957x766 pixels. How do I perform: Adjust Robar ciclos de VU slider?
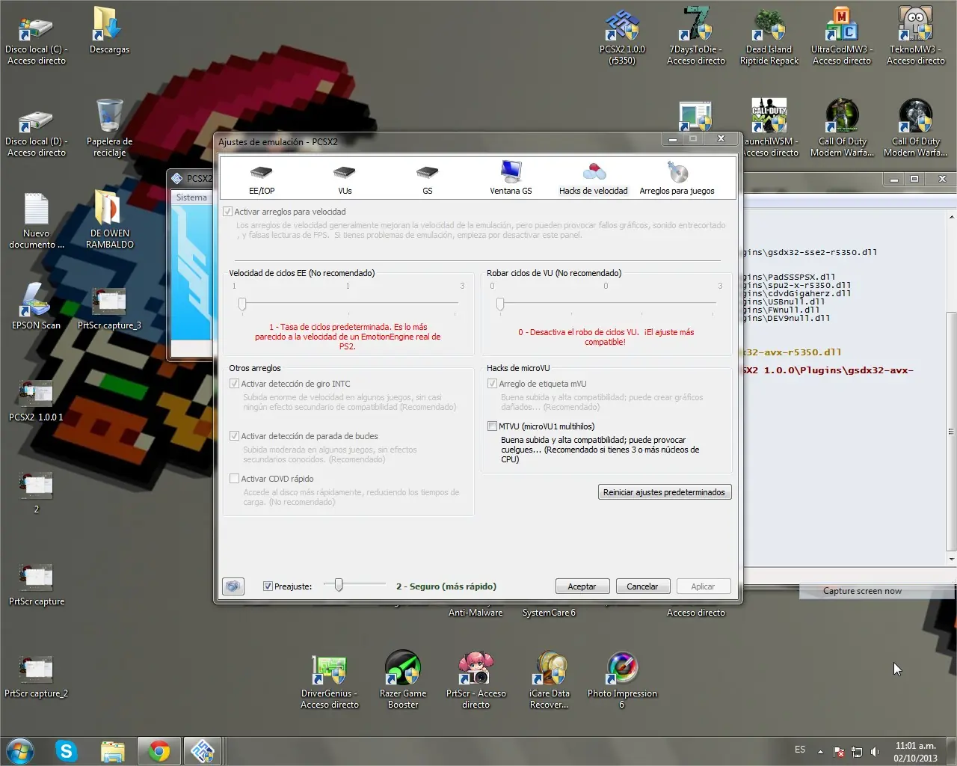click(x=500, y=304)
